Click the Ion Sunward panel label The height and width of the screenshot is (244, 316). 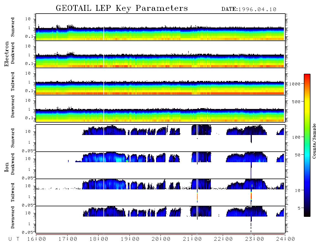pos(13,138)
